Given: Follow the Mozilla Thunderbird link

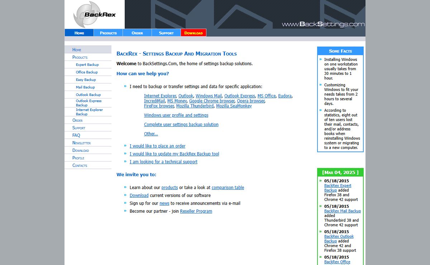Looking at the screenshot, I should click(x=195, y=106).
